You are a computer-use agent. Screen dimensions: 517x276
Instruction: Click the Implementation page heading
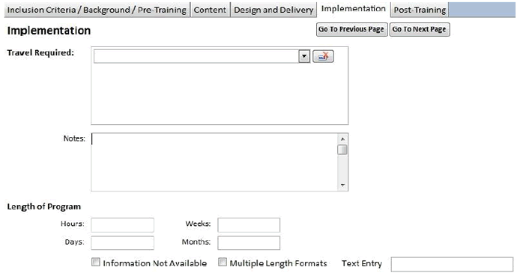49,31
